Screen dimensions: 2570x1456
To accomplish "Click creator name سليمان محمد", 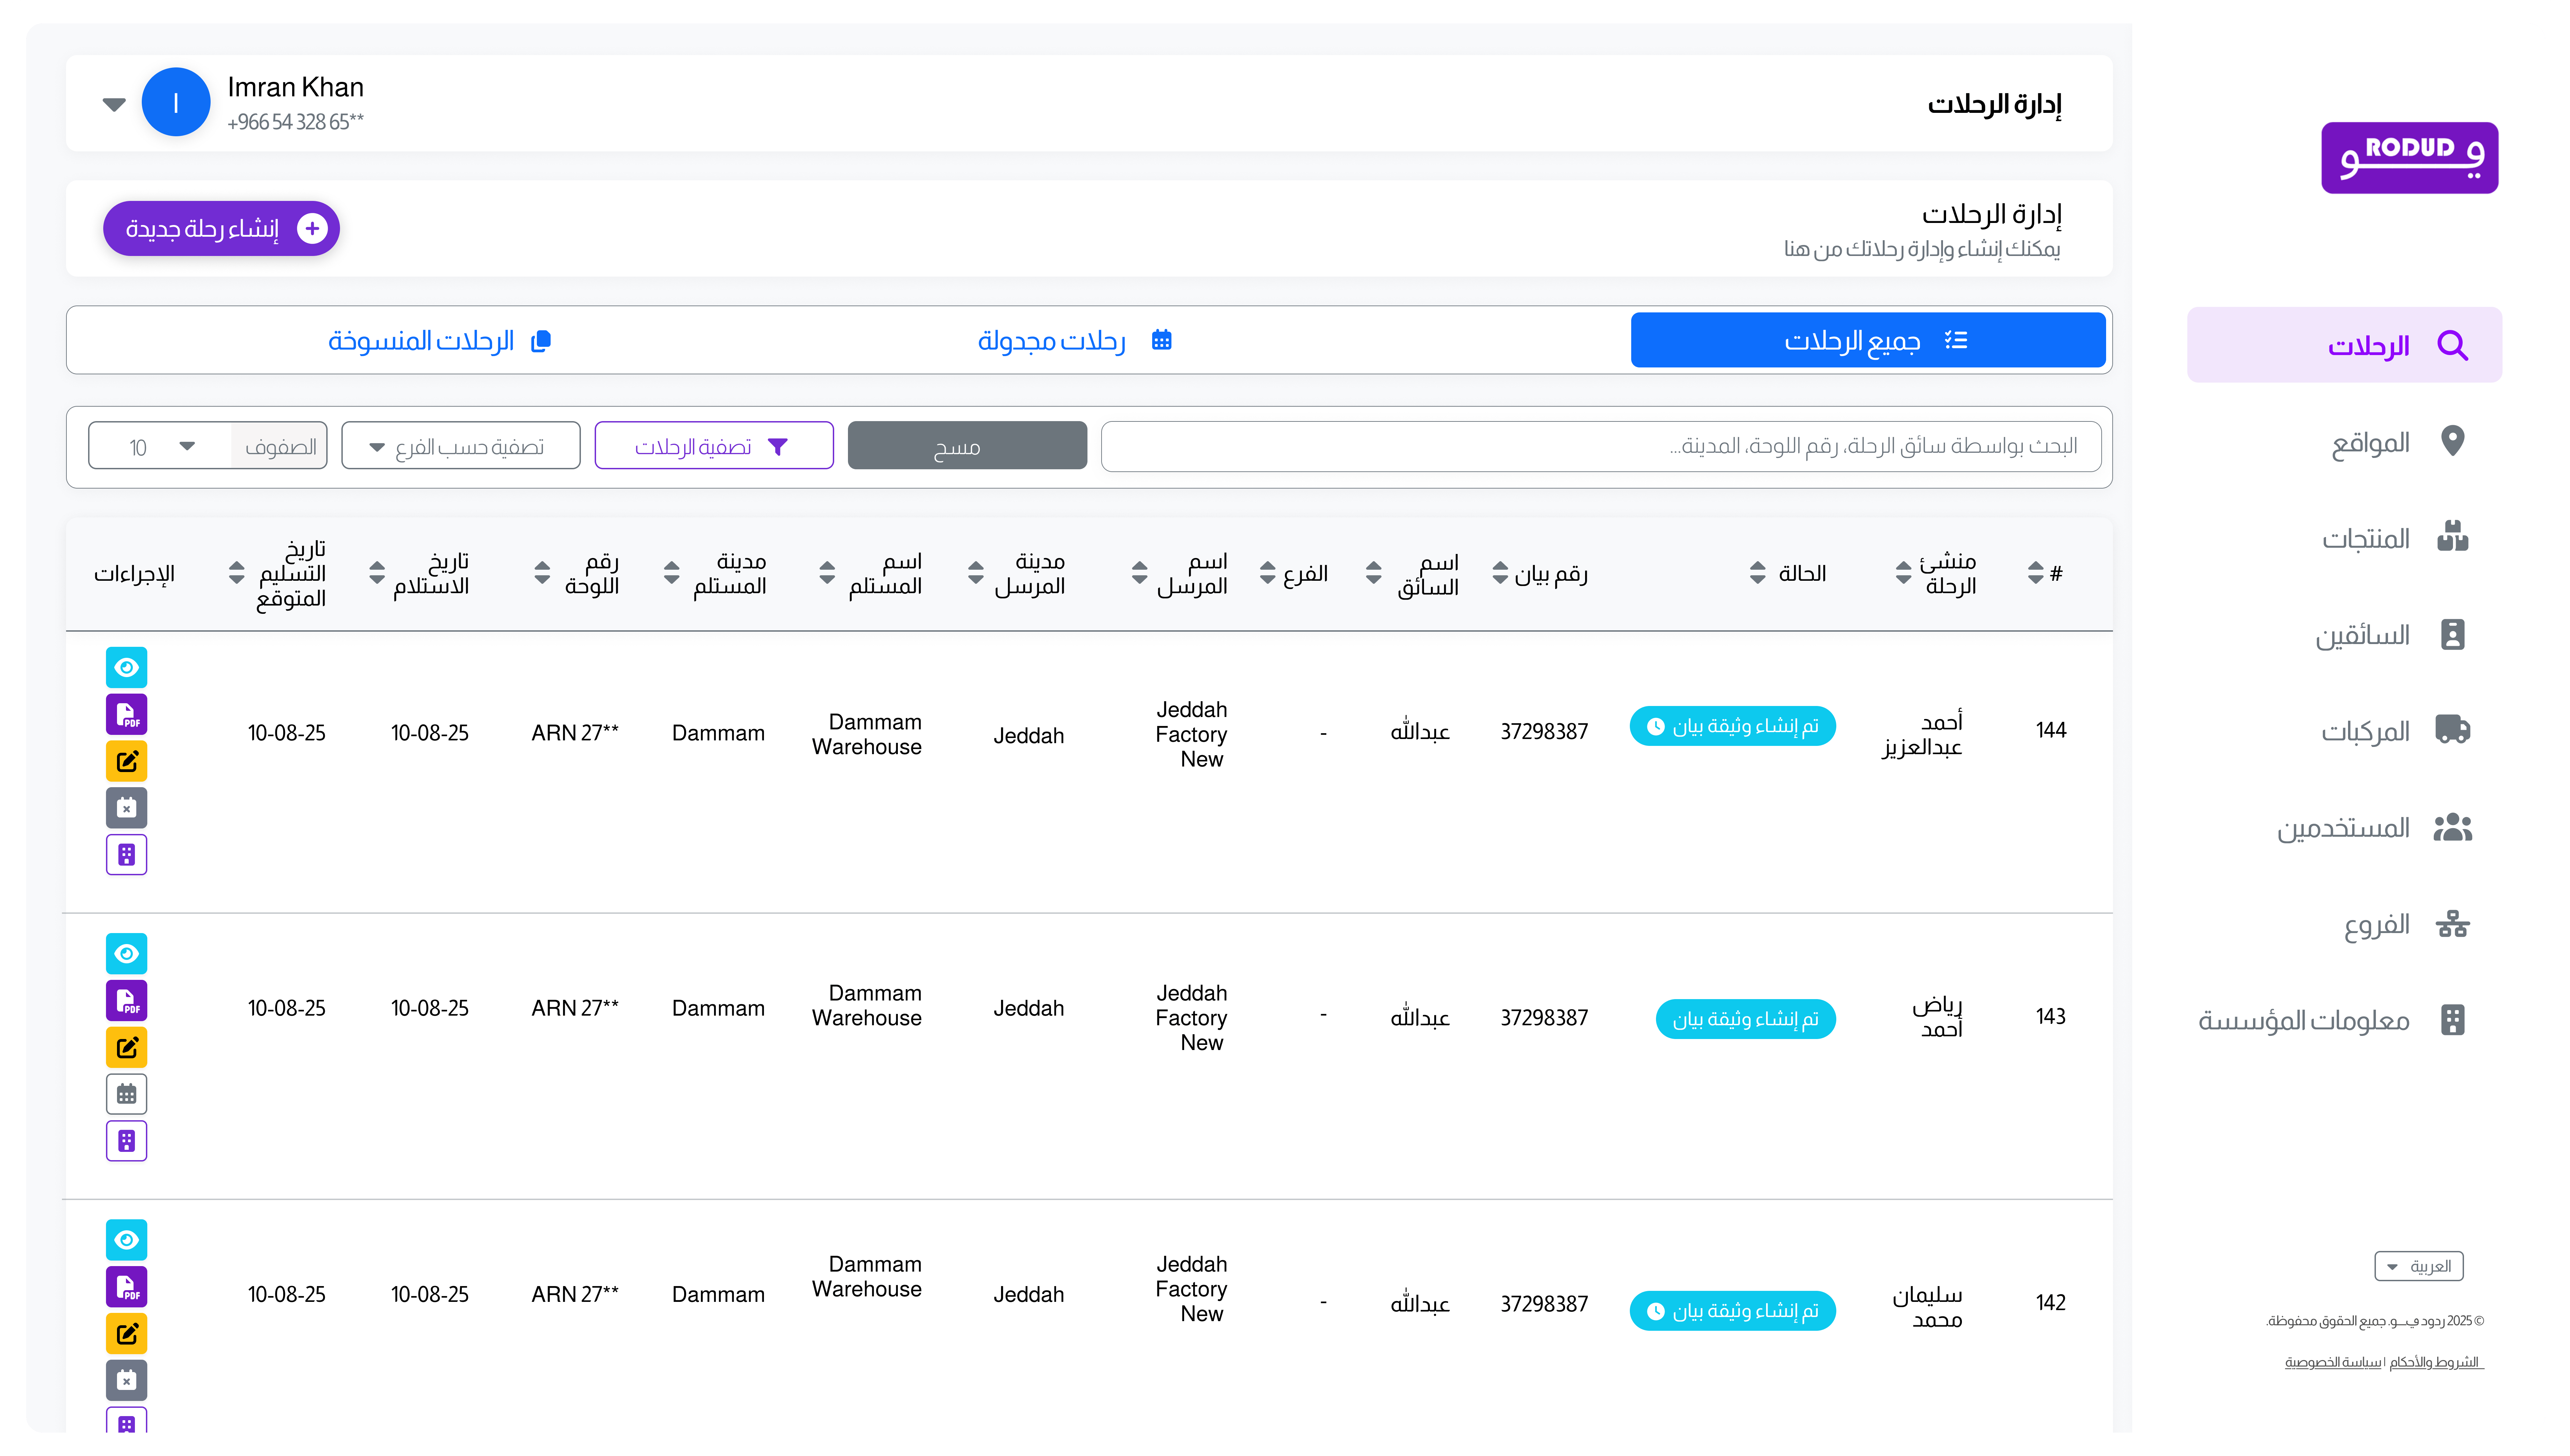I will click(1927, 1307).
